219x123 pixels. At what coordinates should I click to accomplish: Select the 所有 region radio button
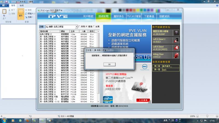coord(79,27)
